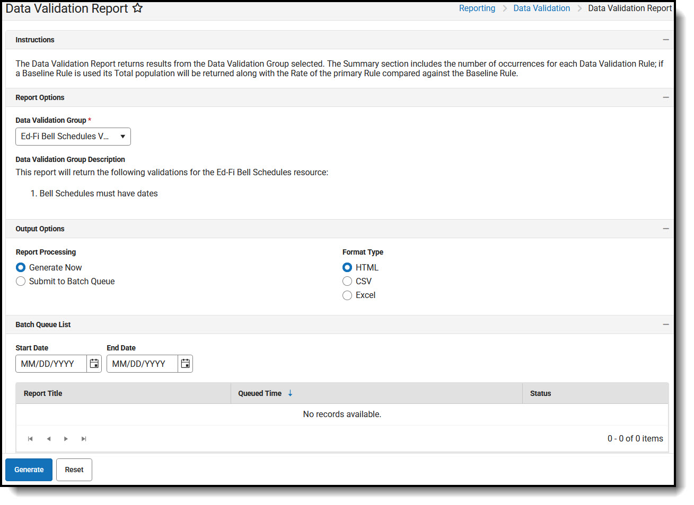
Task: Click the favorite star next to page title
Action: click(x=137, y=8)
